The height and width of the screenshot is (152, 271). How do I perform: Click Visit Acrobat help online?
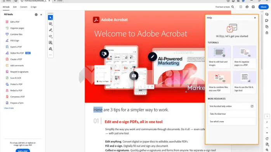(232, 106)
